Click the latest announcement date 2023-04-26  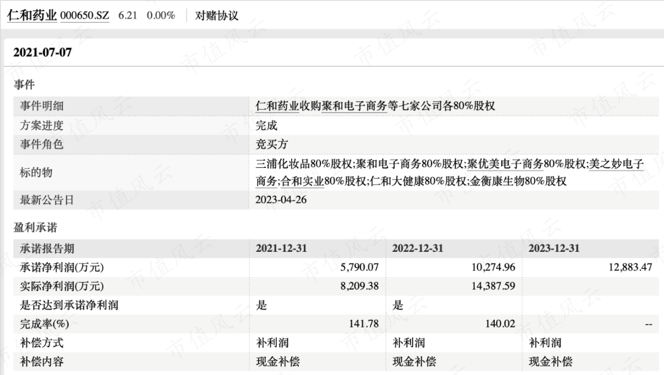[x=281, y=200]
